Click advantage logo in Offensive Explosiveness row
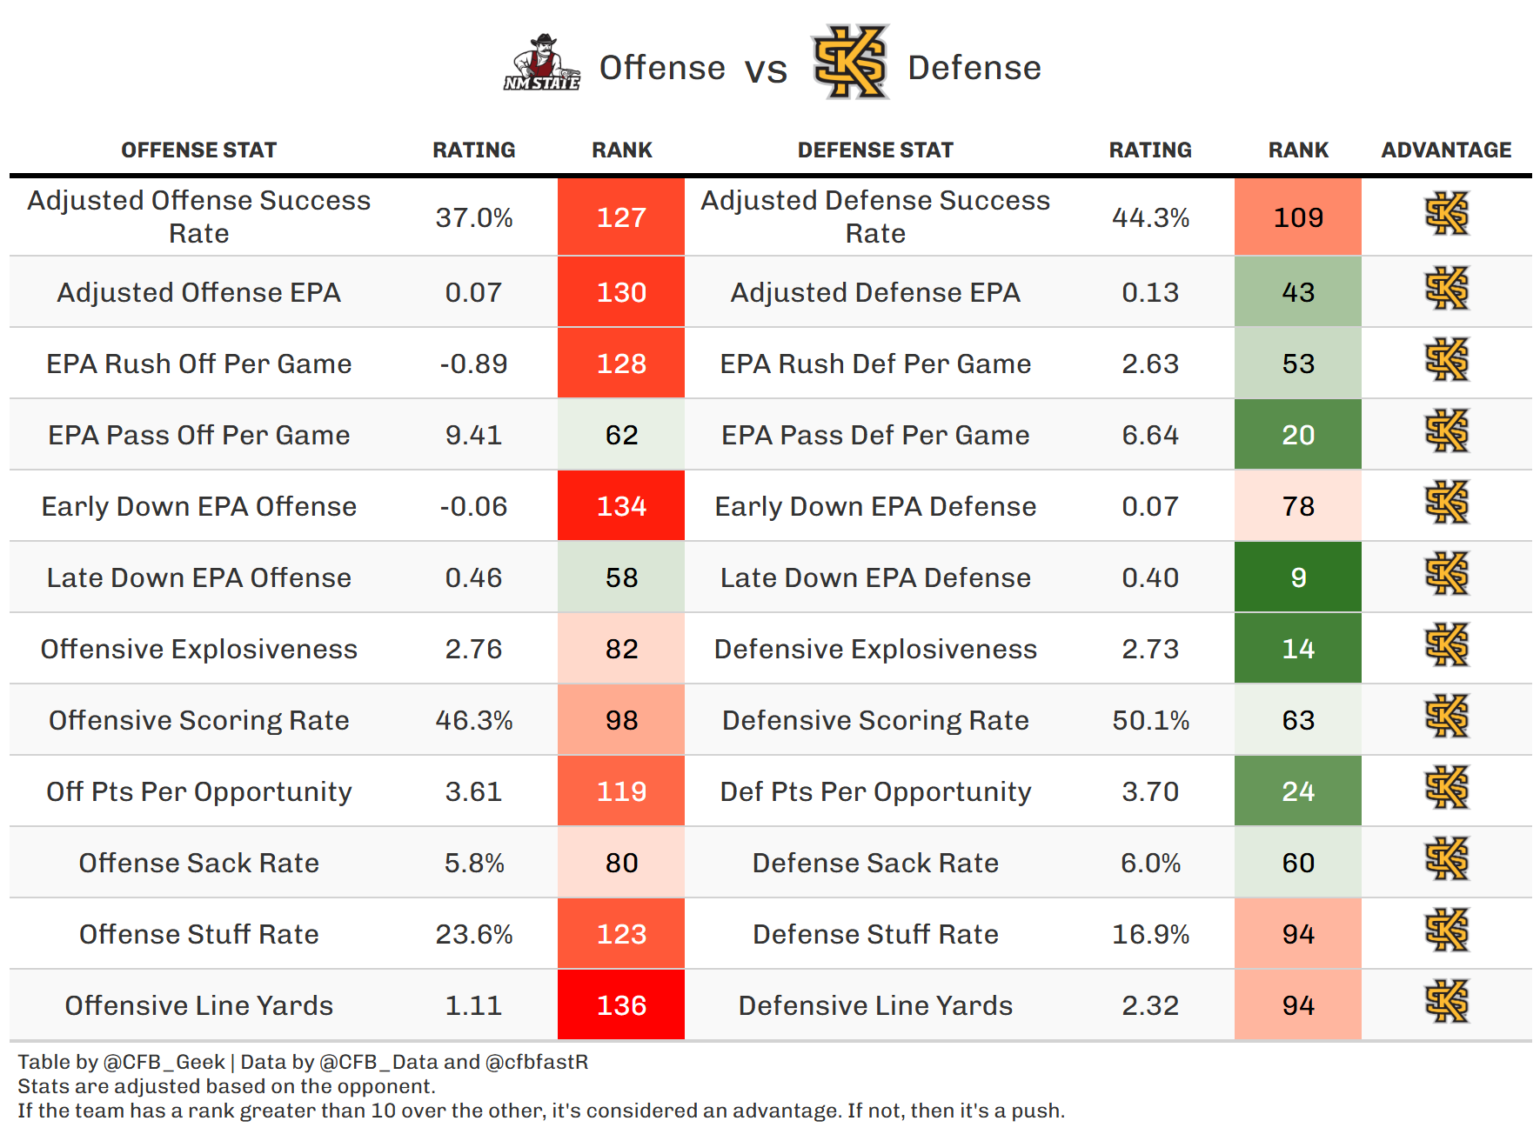Image resolution: width=1540 pixels, height=1141 pixels. [1446, 645]
